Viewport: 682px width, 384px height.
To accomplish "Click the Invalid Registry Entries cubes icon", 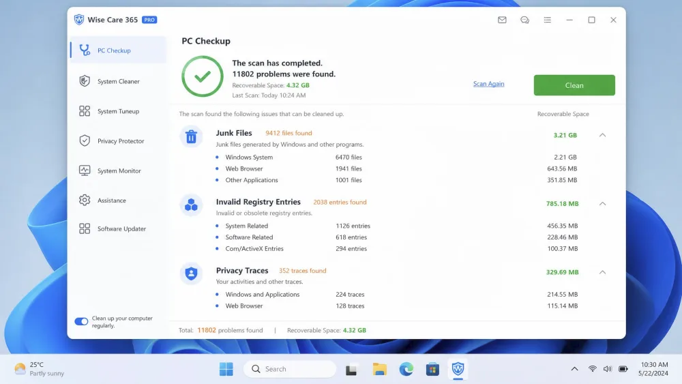I will click(191, 205).
